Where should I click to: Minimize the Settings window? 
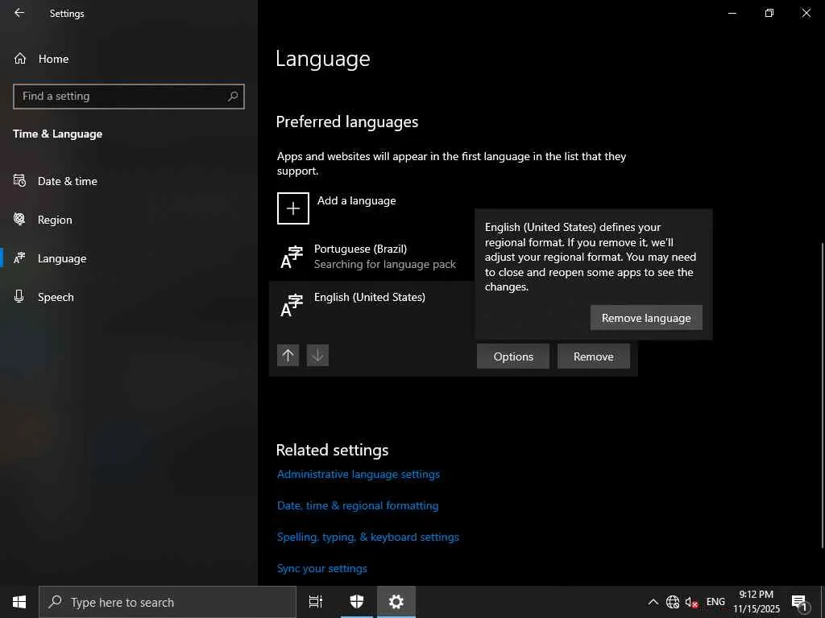[x=732, y=13]
